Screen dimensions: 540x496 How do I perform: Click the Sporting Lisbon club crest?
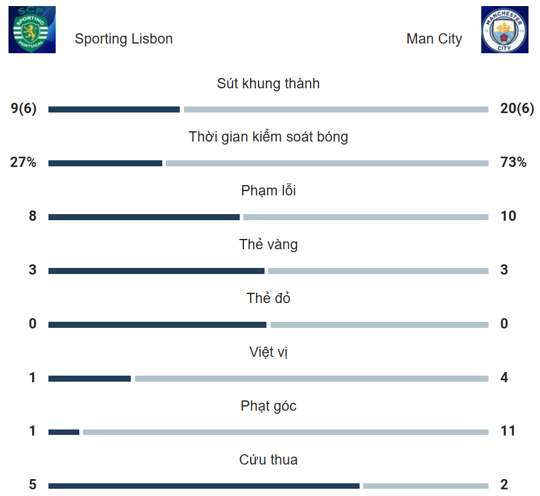click(32, 30)
